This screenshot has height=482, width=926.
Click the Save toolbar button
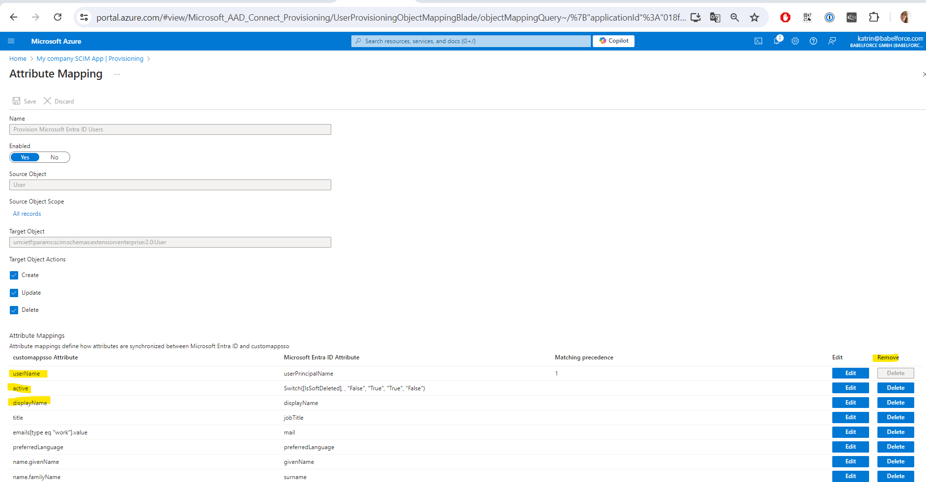pyautogui.click(x=25, y=101)
